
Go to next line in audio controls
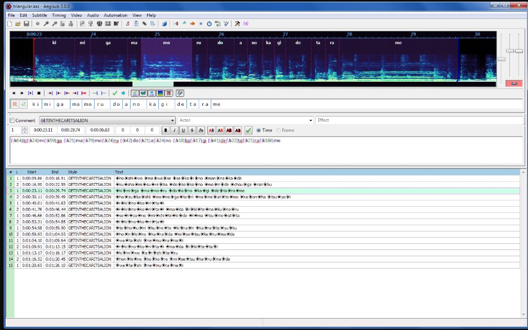pos(22,93)
